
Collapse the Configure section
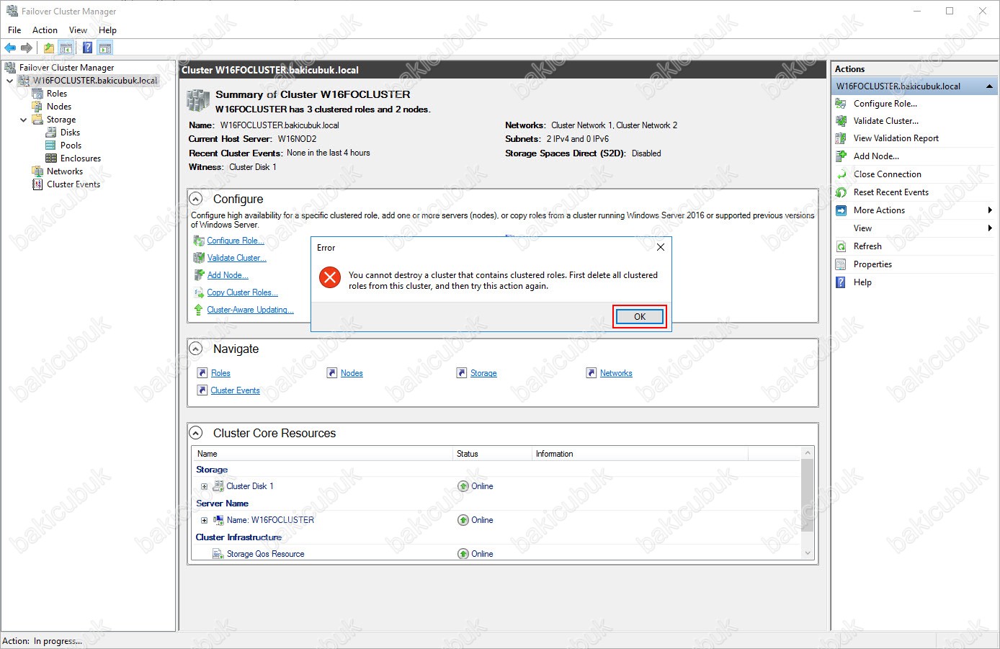tap(195, 199)
